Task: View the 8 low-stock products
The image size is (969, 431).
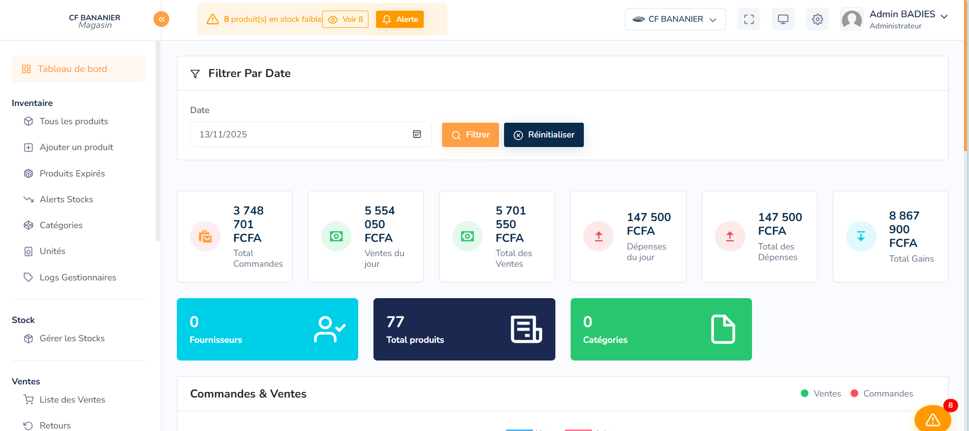Action: pyautogui.click(x=346, y=19)
